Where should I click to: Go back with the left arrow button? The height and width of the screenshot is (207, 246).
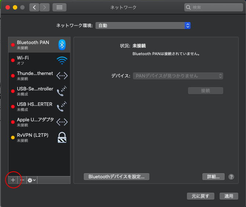tap(34, 7)
